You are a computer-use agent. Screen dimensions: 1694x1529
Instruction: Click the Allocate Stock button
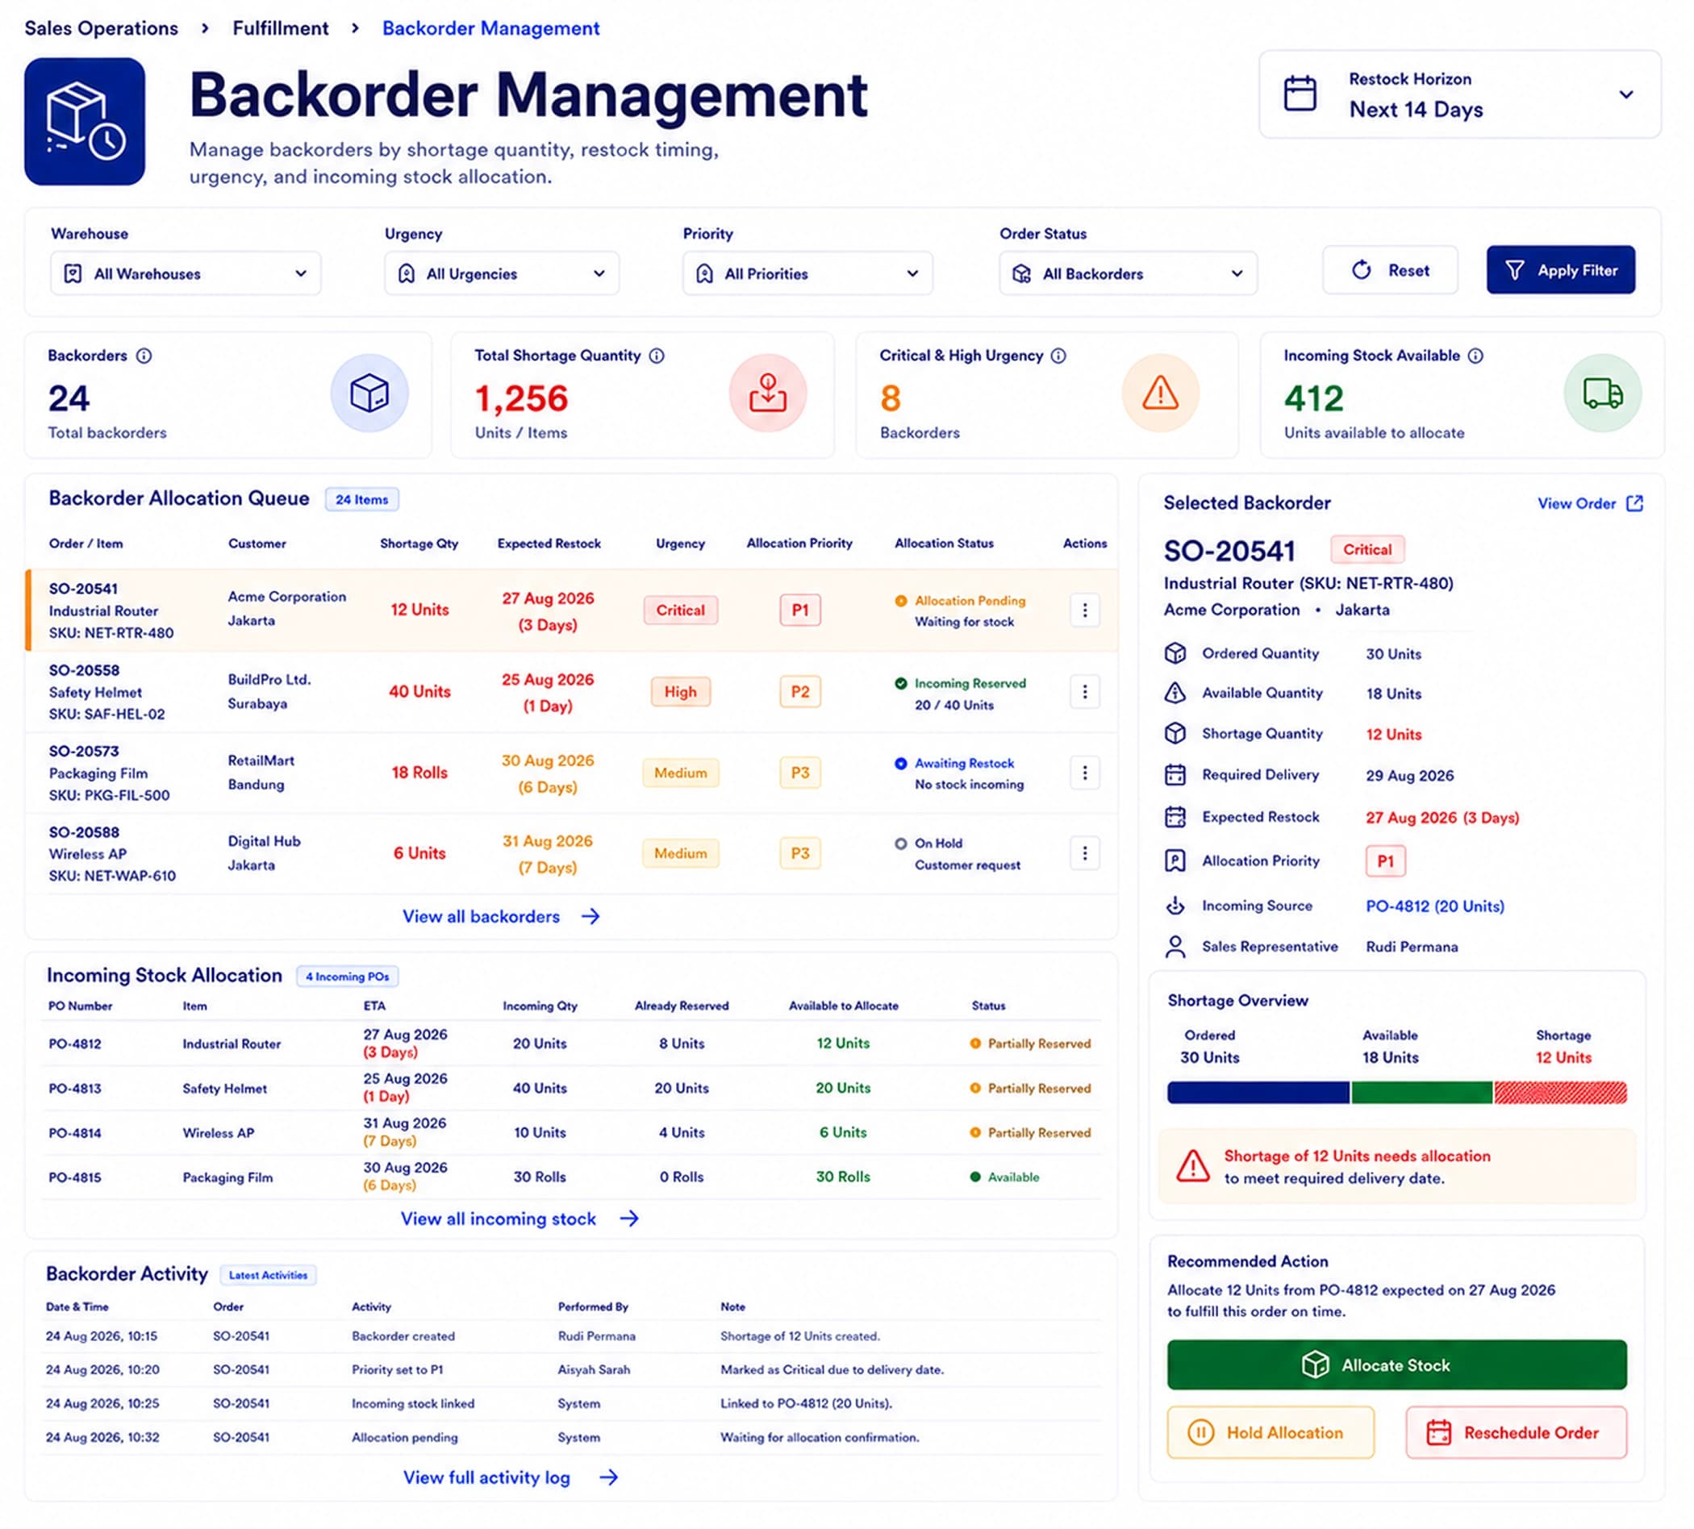click(1396, 1365)
